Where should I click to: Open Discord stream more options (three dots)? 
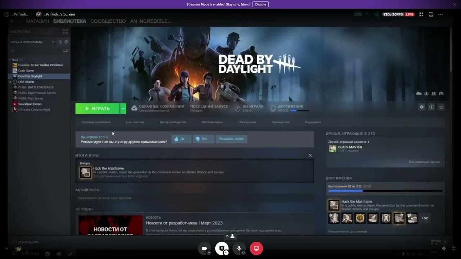(441, 14)
